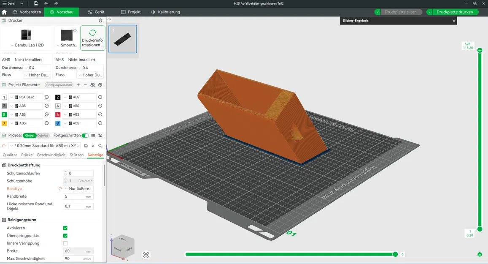Viewport: 488px width, 264px height.
Task: Switch to the Vorbereiten tab
Action: tap(27, 12)
